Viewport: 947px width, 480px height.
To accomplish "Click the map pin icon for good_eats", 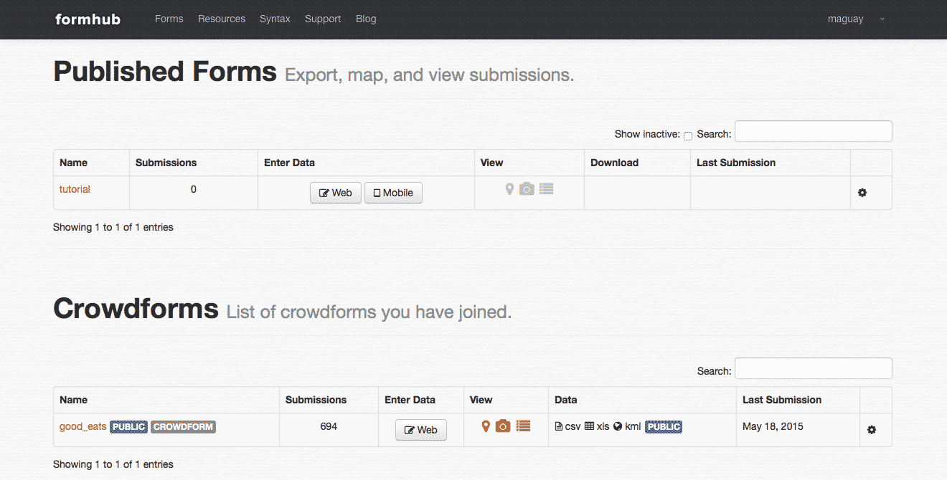I will tap(486, 426).
